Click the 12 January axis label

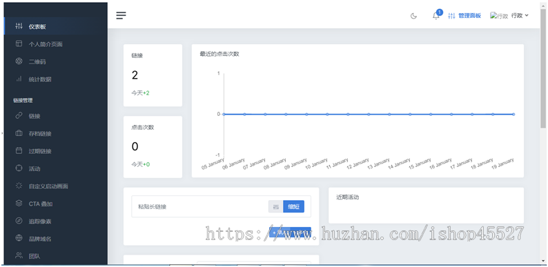pos(358,164)
